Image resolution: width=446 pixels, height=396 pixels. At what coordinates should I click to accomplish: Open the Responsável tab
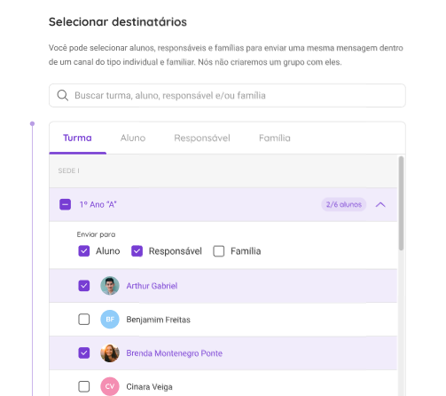202,138
